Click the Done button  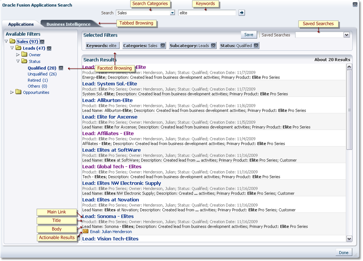click(344, 252)
